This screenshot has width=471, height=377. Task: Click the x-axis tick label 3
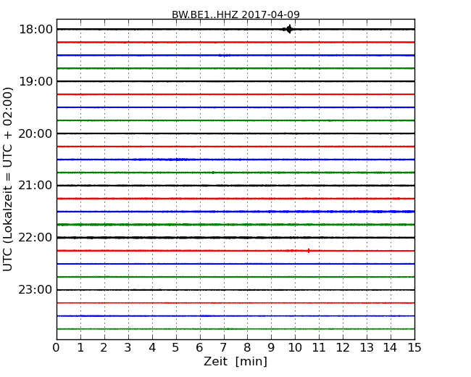pos(128,348)
